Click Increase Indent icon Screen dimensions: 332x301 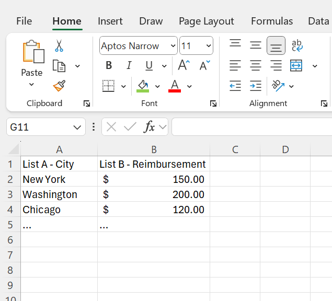(x=255, y=86)
